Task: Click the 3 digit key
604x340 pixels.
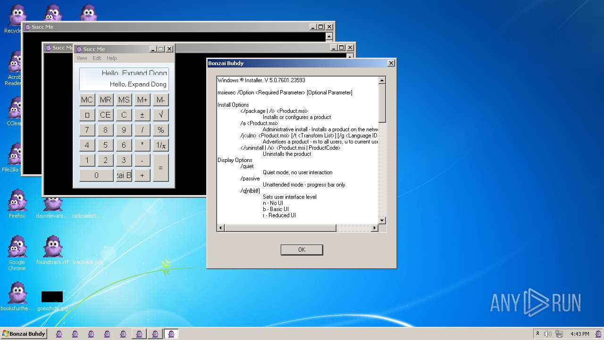Action: [124, 160]
